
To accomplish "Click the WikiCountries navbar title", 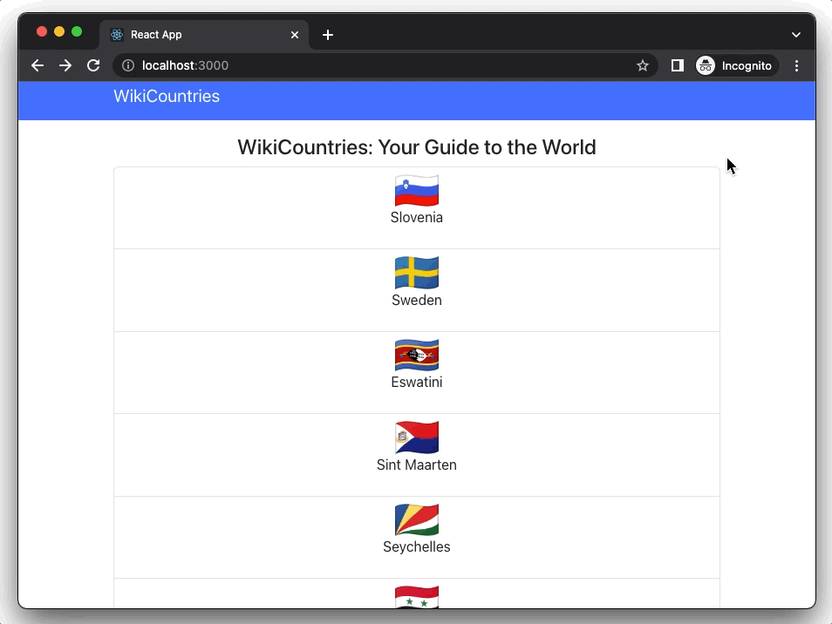I will [x=167, y=96].
